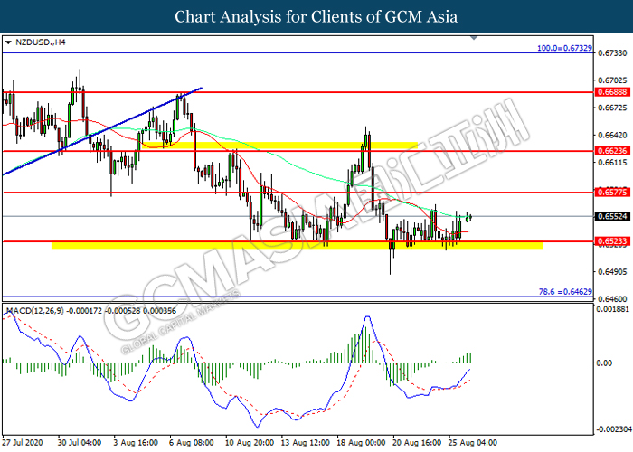
Task: Select the 0.65775 red price level tag
Action: pos(609,193)
